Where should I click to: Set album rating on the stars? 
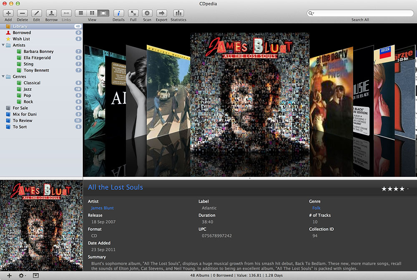pyautogui.click(x=395, y=189)
